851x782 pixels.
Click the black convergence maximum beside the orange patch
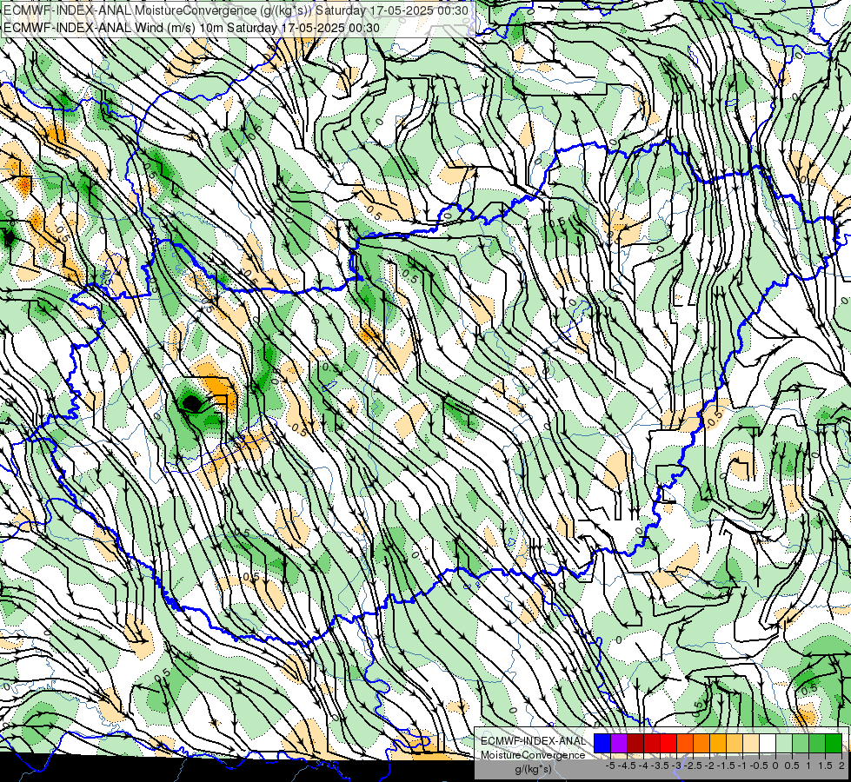[191, 403]
